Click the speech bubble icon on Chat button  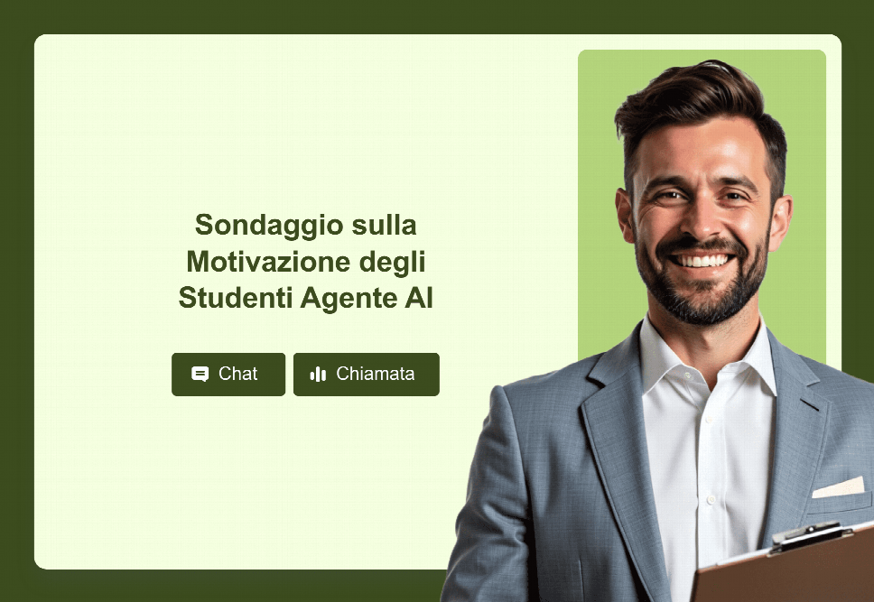[200, 374]
